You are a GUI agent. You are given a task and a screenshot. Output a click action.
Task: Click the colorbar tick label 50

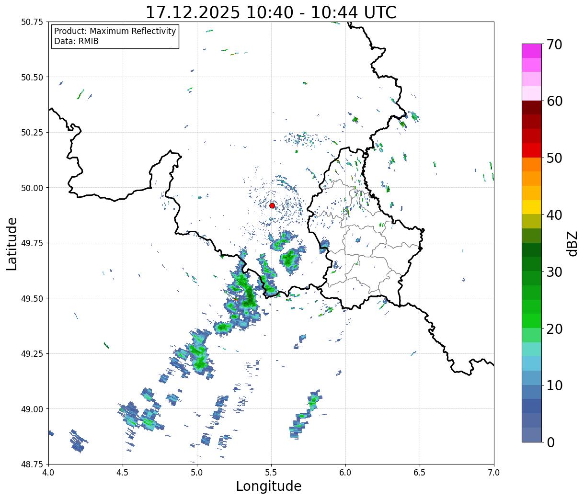(554, 158)
